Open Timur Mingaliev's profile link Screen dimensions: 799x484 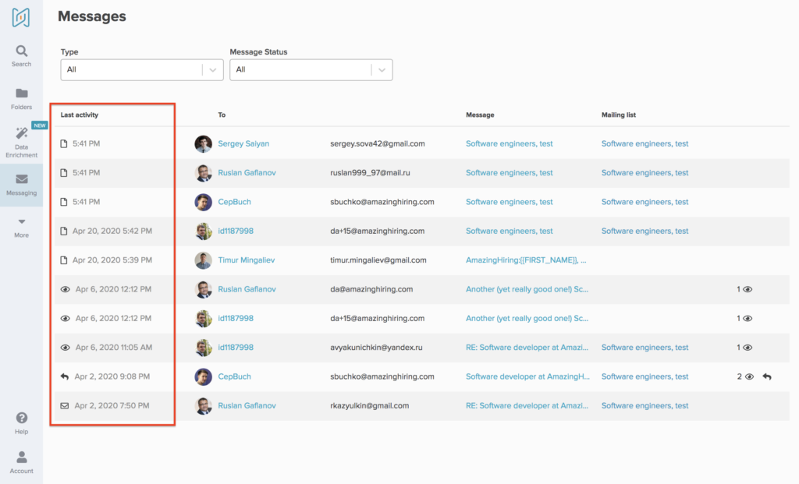pyautogui.click(x=246, y=260)
